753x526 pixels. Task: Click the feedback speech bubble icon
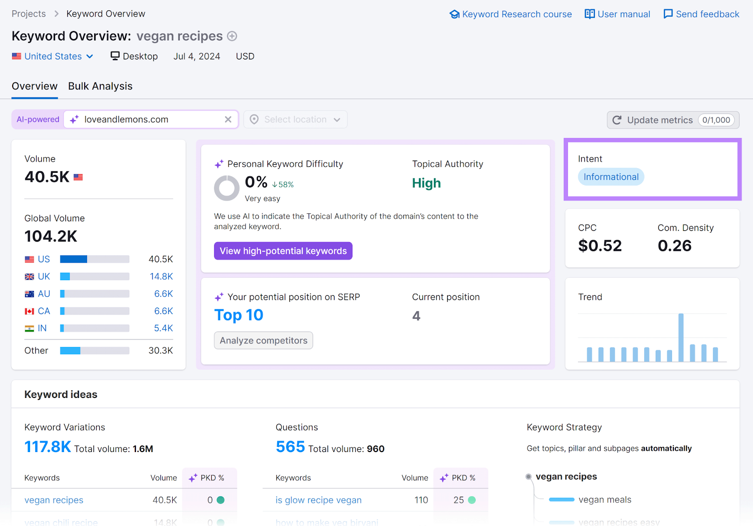coord(667,14)
